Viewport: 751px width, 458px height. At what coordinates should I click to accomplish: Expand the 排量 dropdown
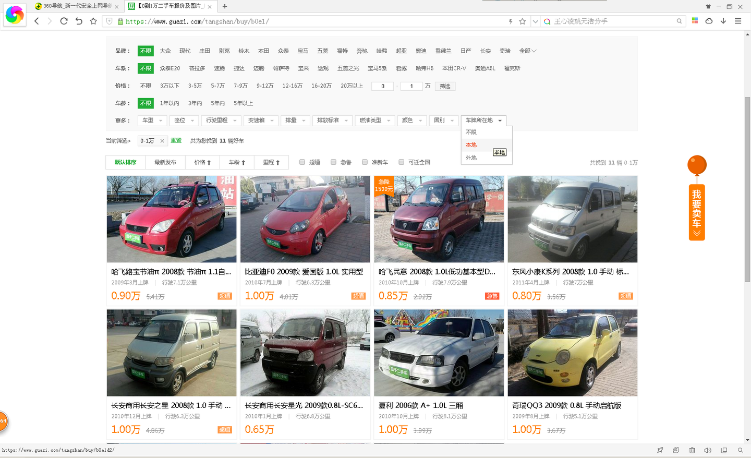point(295,120)
